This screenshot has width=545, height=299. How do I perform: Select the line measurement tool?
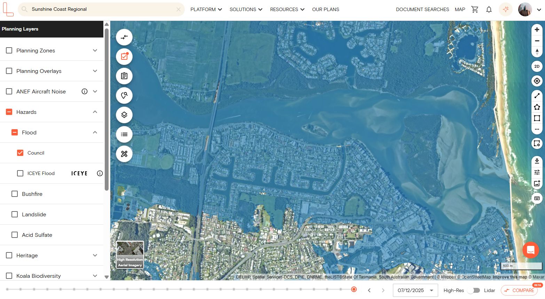537,95
